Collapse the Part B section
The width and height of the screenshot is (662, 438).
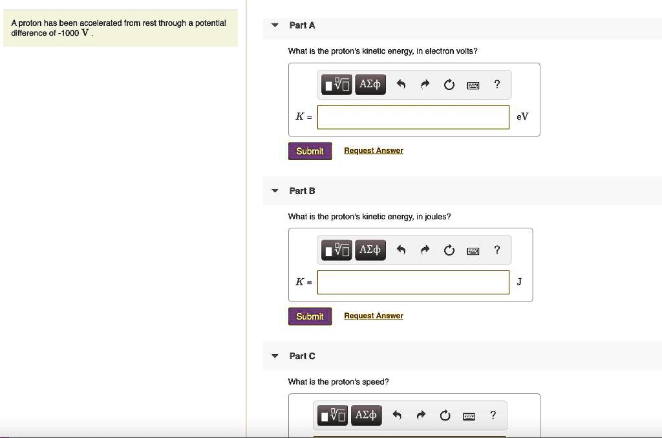point(275,191)
